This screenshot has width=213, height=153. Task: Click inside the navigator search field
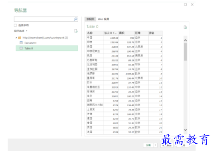click(x=44, y=19)
